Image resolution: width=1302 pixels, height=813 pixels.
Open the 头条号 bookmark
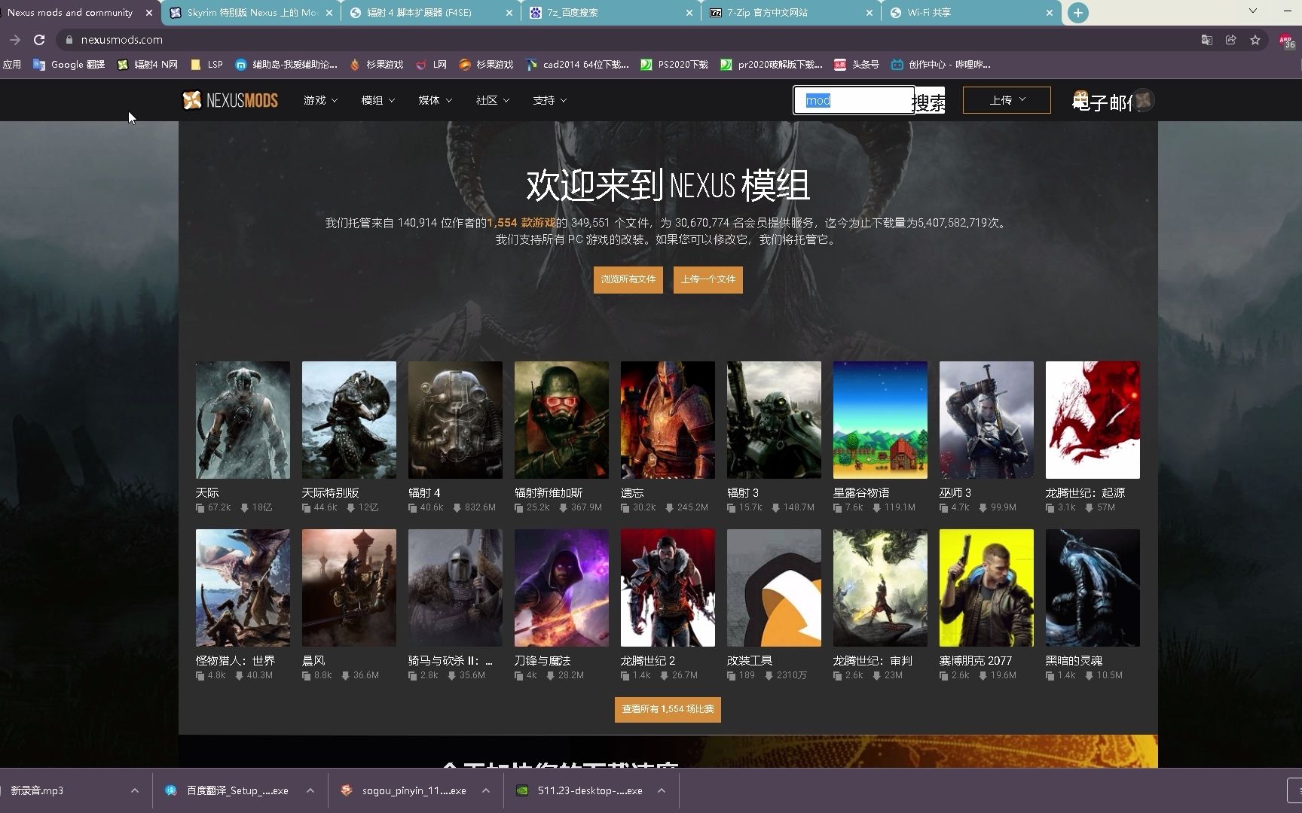click(x=857, y=65)
